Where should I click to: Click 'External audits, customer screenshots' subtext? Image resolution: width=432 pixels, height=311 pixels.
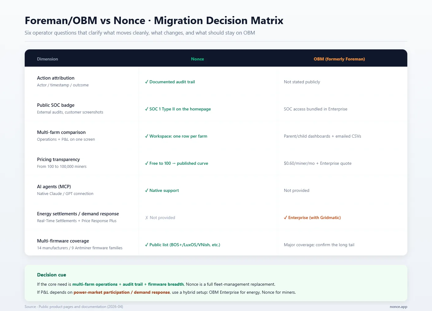70,112
